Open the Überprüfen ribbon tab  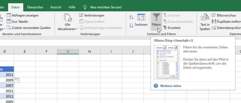[x=35, y=7]
